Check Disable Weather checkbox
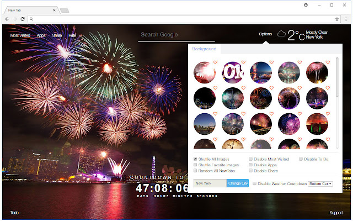This screenshot has width=353, height=221. click(x=254, y=183)
